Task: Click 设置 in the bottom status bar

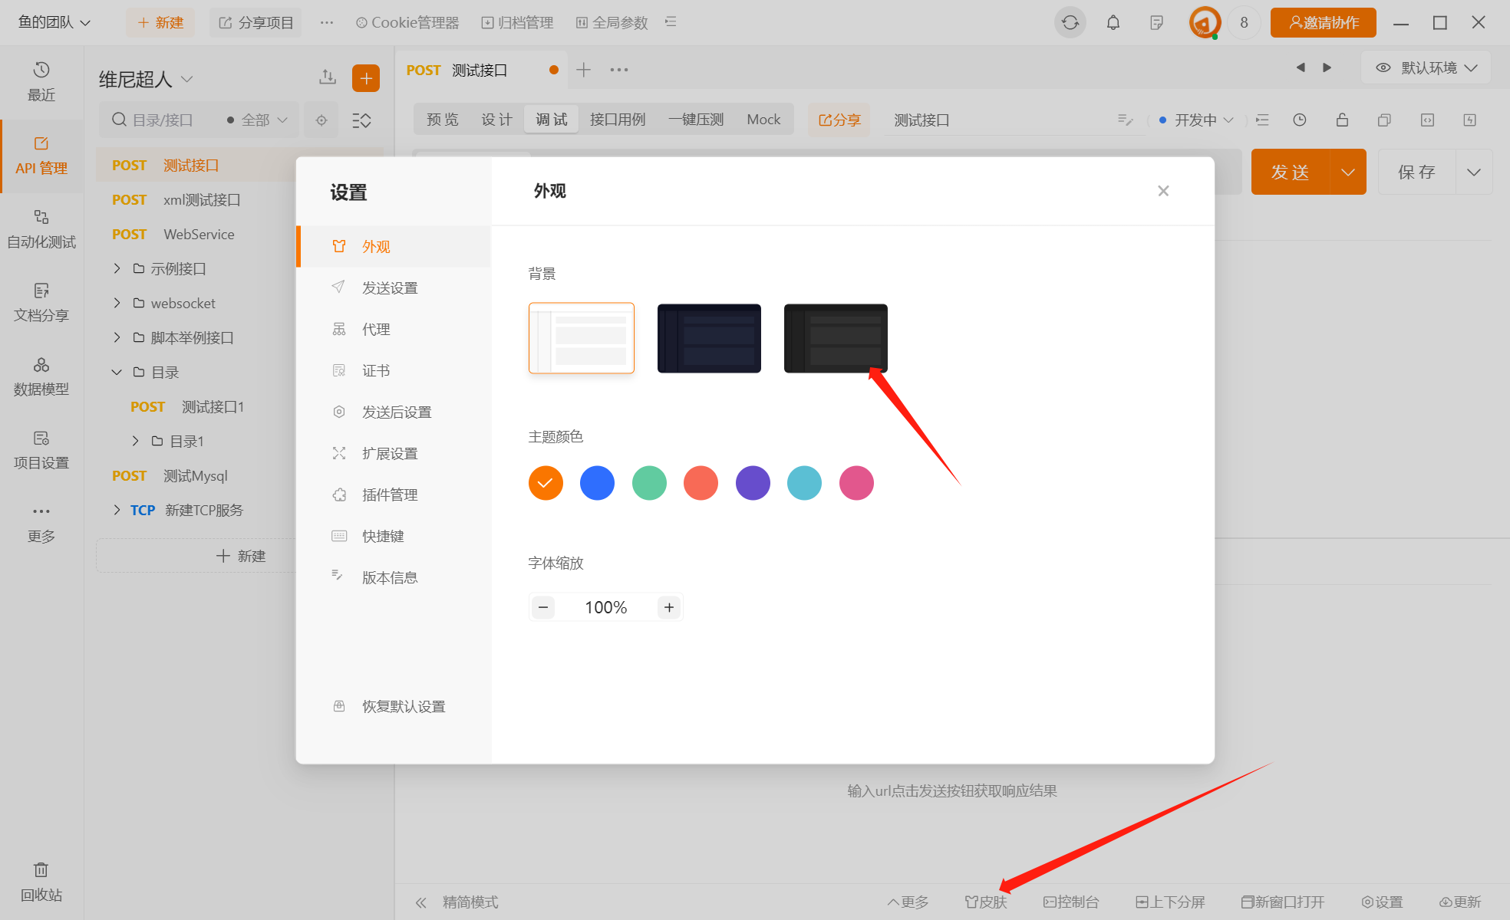Action: [1382, 902]
